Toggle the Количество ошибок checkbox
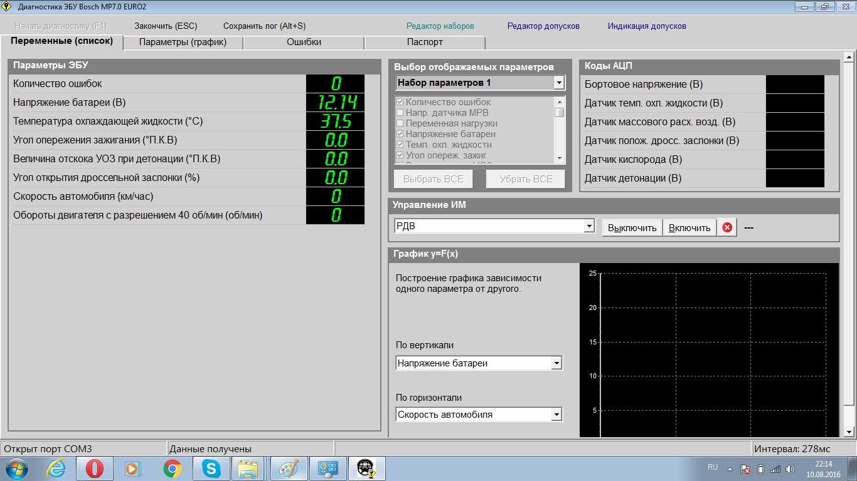The width and height of the screenshot is (857, 481). tap(400, 102)
